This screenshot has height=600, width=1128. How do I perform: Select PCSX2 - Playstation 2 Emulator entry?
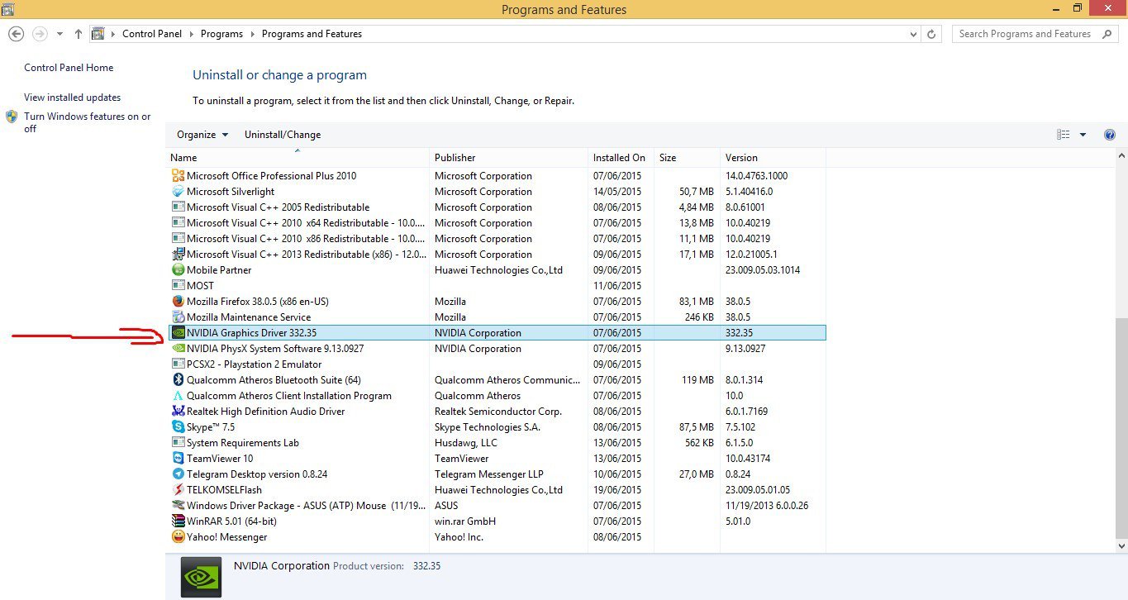[x=497, y=364]
